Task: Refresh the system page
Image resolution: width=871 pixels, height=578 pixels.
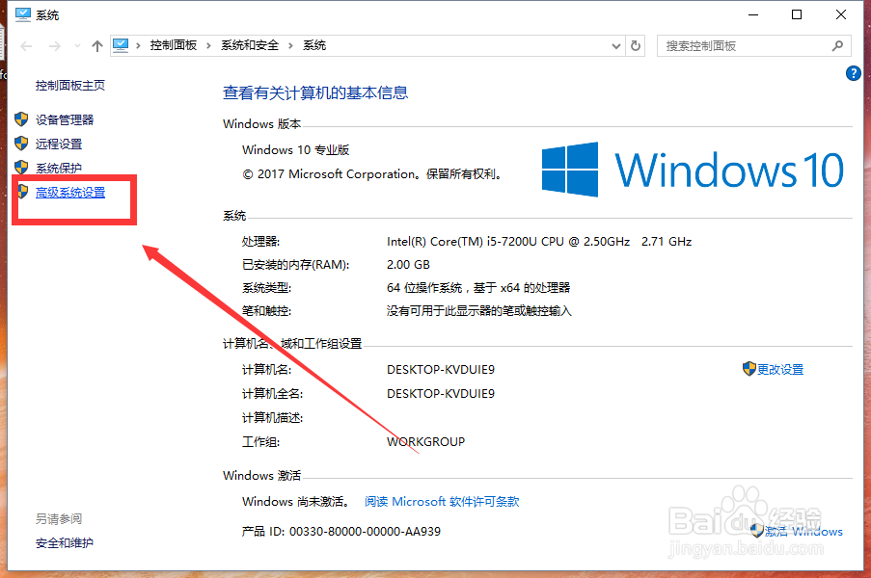Action: (x=636, y=46)
